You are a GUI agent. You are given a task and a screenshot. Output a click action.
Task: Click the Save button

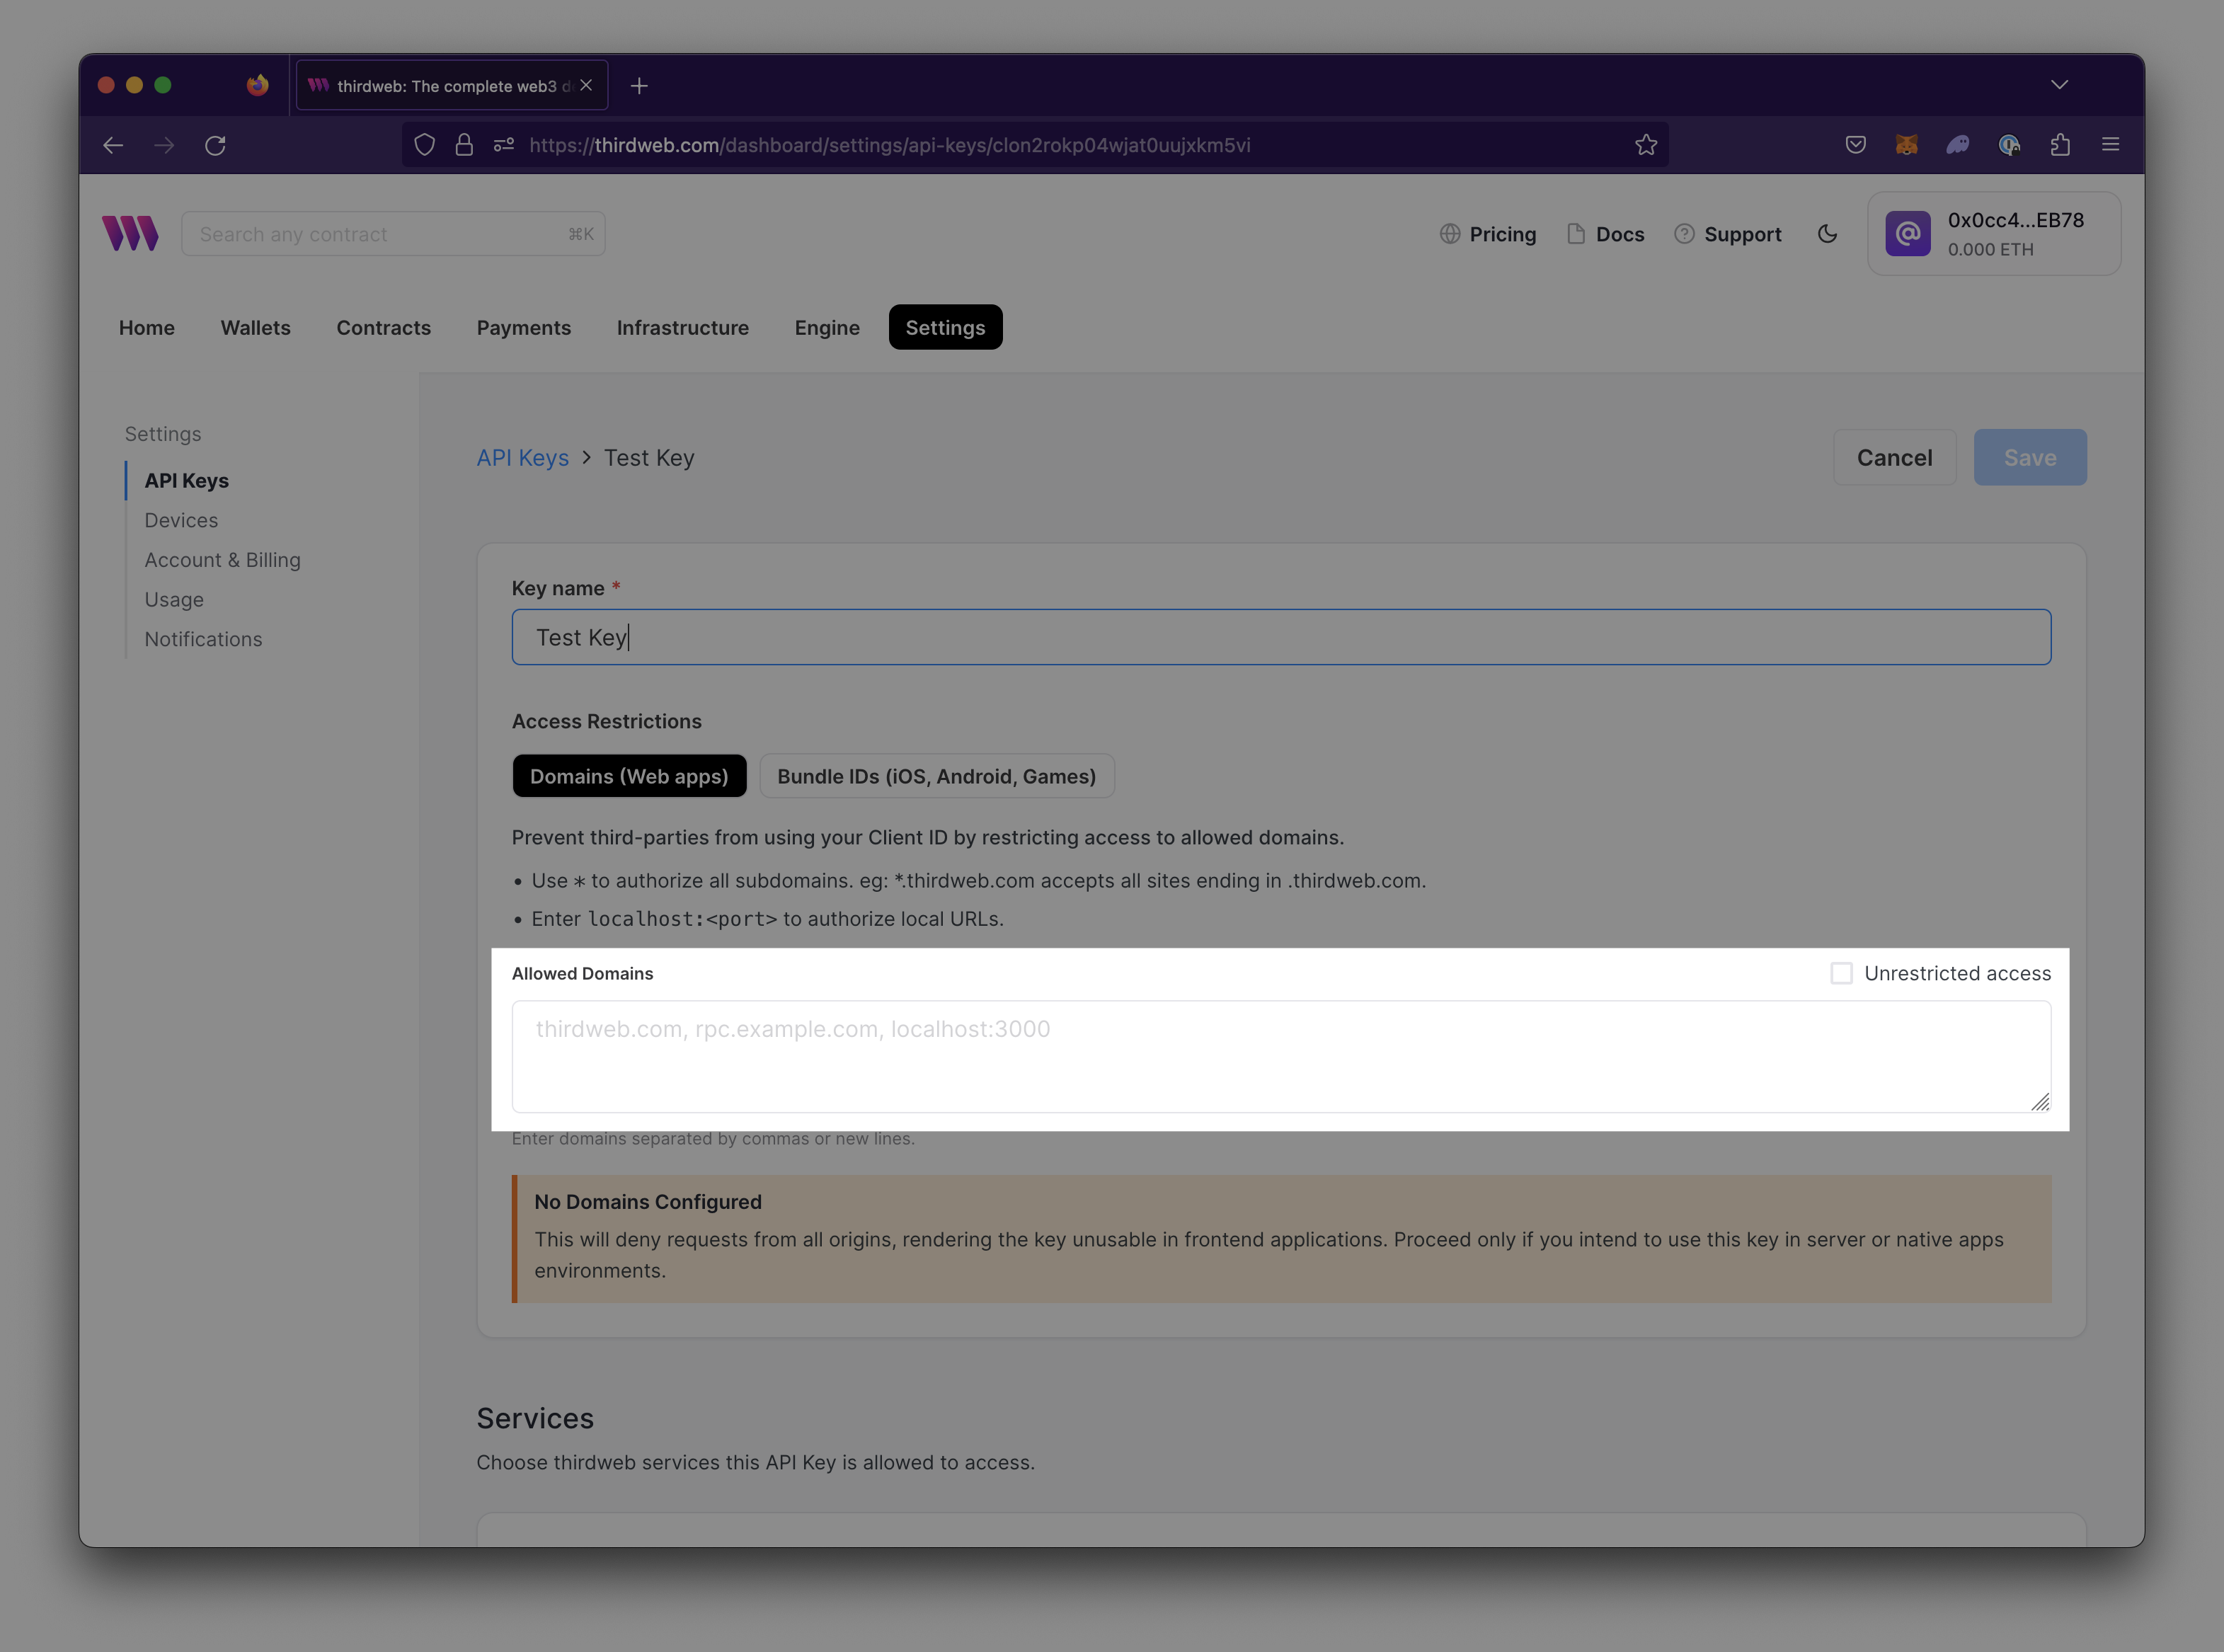pos(2029,457)
